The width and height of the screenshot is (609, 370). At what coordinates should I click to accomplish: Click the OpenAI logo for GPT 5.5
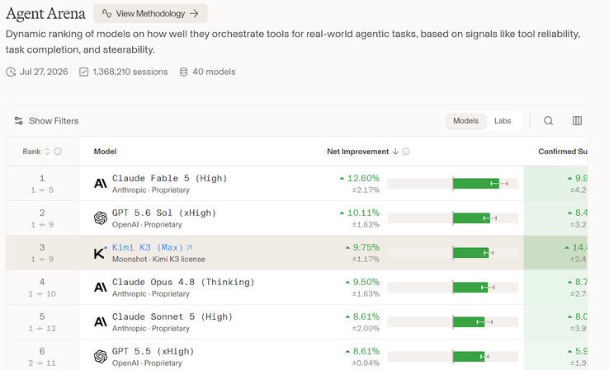pyautogui.click(x=101, y=357)
